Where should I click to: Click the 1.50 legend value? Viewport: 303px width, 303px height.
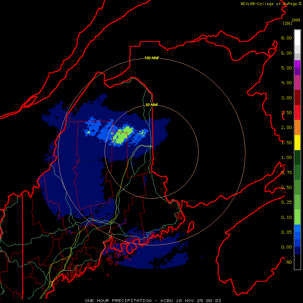coord(287,143)
